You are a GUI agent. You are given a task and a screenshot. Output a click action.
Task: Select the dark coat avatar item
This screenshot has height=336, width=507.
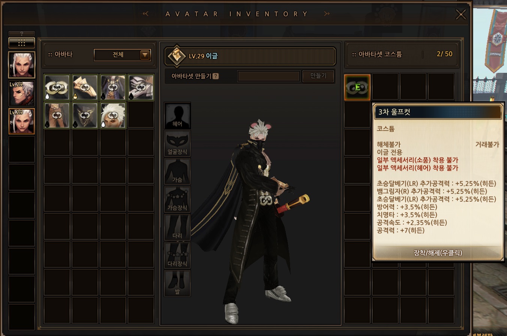pos(113,87)
